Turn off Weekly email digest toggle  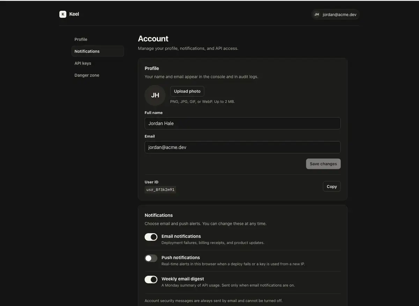(x=151, y=279)
